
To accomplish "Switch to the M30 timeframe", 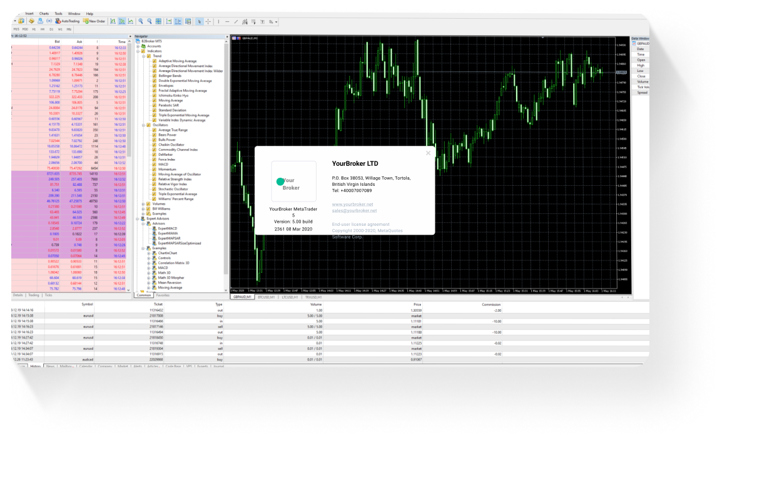I will 25,29.
